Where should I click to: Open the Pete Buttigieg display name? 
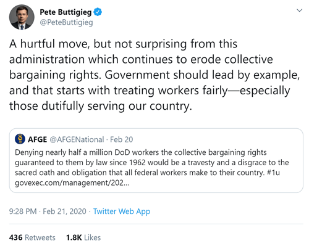(x=66, y=12)
